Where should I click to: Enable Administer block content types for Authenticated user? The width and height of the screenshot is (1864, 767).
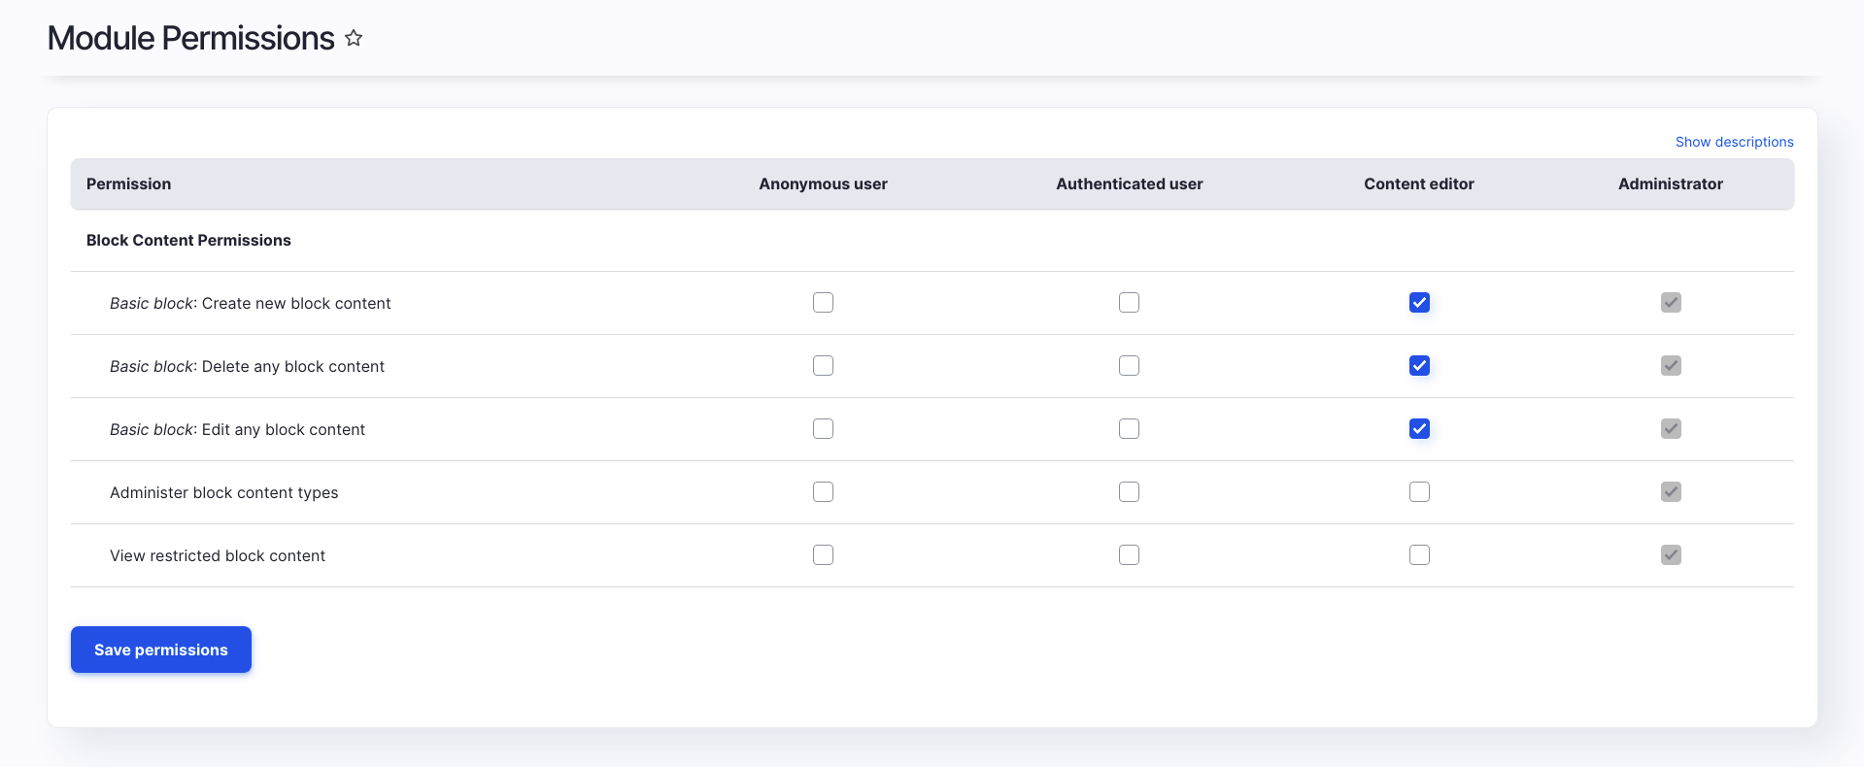[1129, 492]
